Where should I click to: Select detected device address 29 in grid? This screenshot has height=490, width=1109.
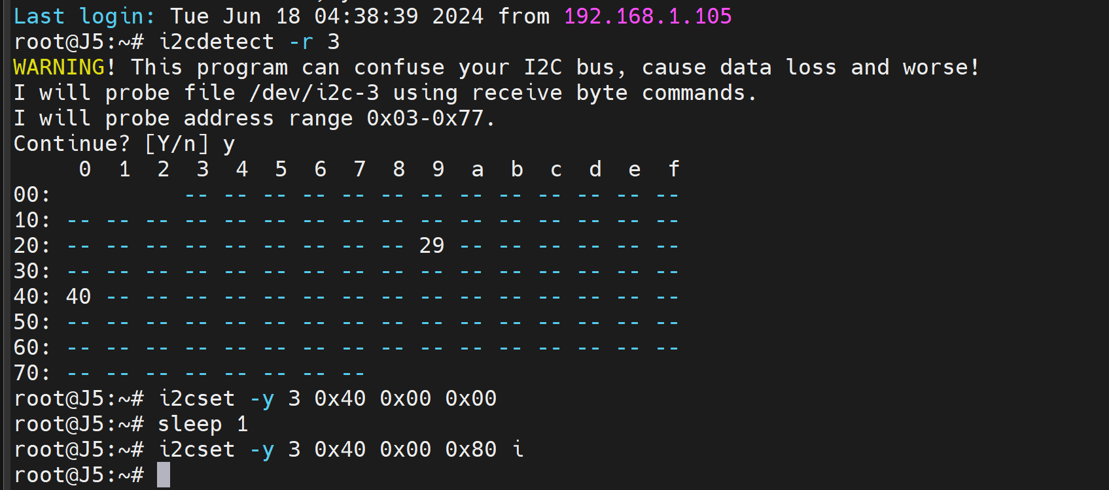coord(432,246)
